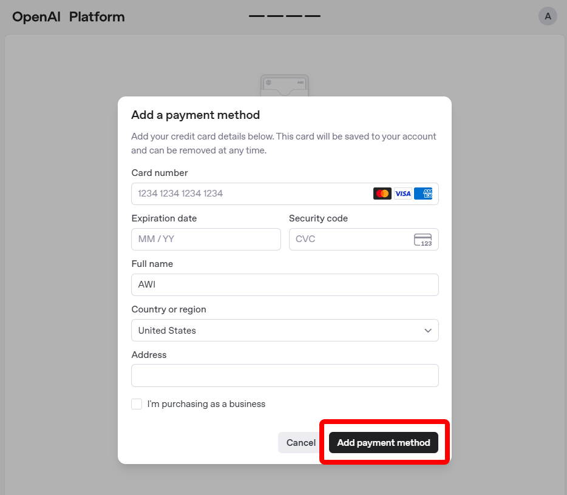
Task: Click the American Express logo icon
Action: [423, 194]
